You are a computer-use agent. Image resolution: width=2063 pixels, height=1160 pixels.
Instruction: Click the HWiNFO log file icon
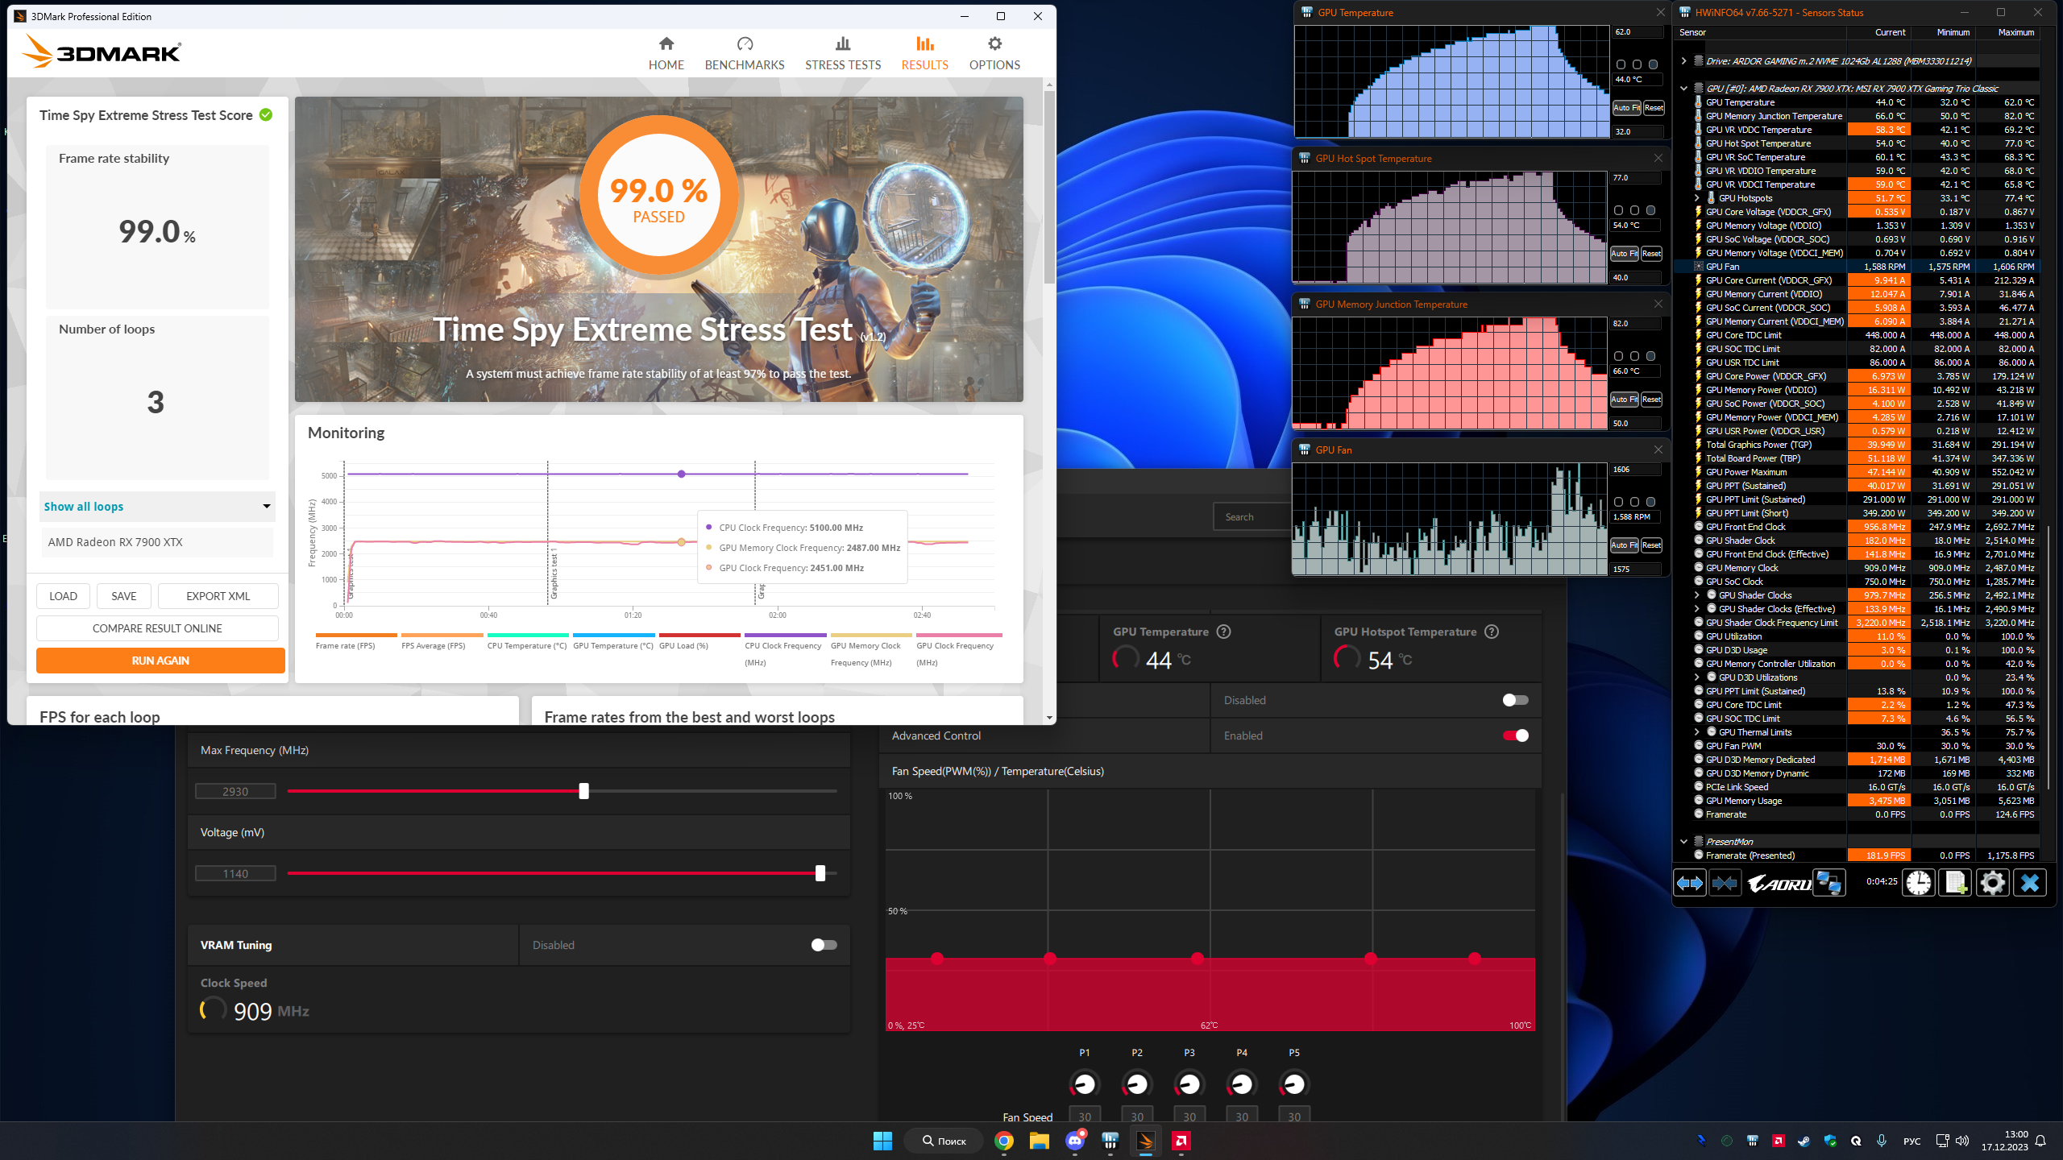click(x=1955, y=883)
